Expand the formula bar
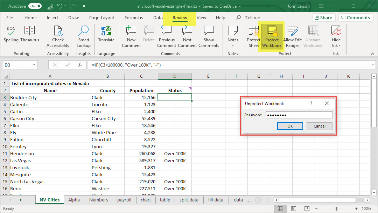This screenshot has height=213, width=378. [x=373, y=65]
